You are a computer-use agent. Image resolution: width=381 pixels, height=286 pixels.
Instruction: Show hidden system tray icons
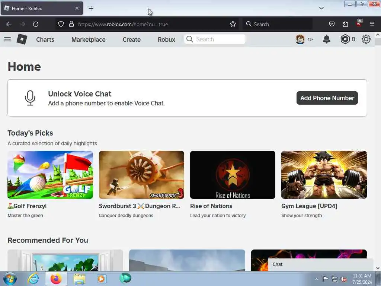click(316, 279)
